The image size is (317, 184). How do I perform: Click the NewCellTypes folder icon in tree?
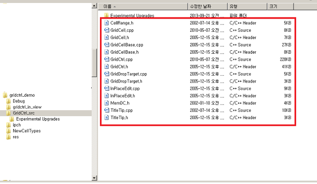tap(8, 131)
